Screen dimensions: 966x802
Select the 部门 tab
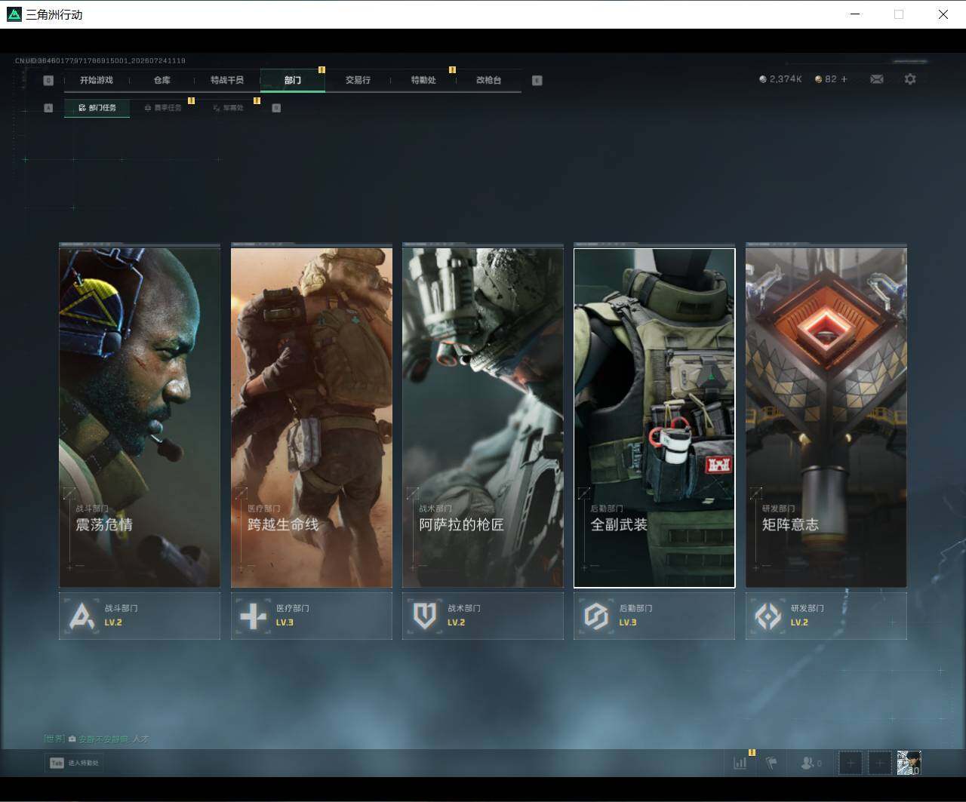tap(293, 80)
